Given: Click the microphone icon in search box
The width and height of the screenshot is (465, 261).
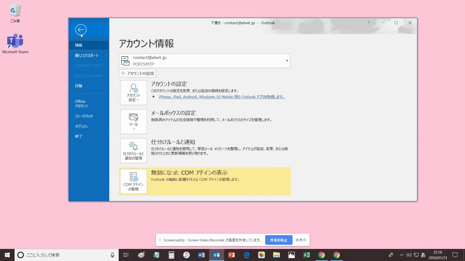Looking at the screenshot, I should (x=113, y=255).
